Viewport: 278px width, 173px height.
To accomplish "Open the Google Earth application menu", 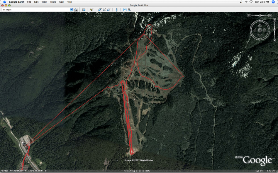I will [17, 2].
